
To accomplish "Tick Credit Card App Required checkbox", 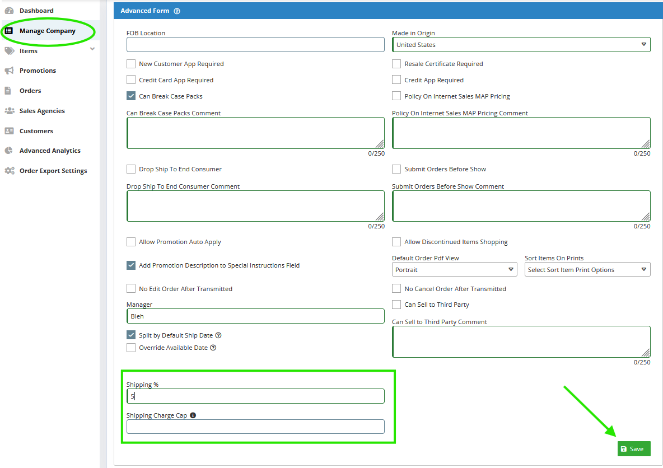I will [x=131, y=80].
